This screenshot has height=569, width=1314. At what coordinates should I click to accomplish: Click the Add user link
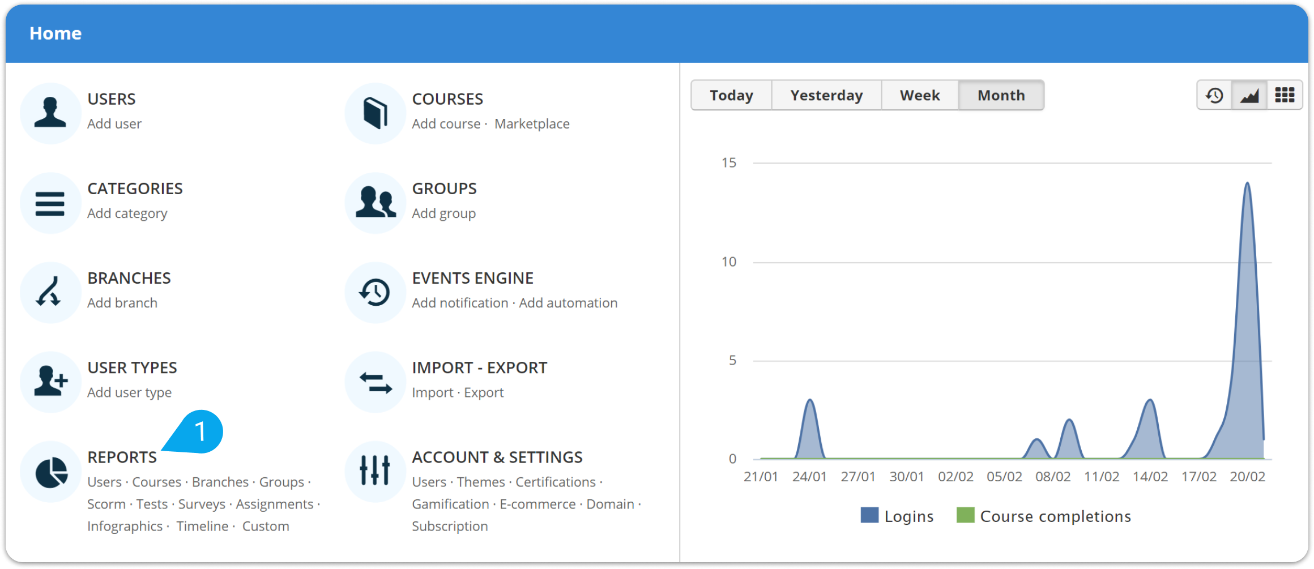click(114, 124)
